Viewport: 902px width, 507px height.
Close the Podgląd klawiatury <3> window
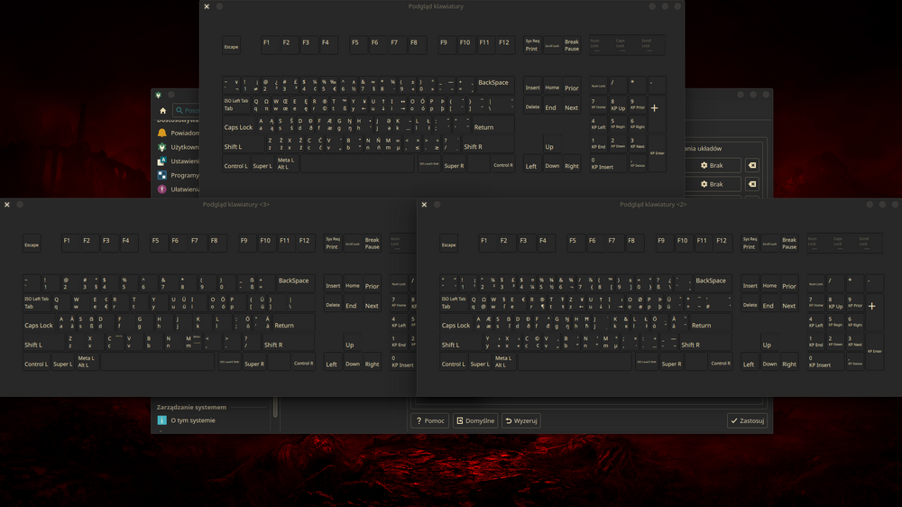(x=7, y=205)
